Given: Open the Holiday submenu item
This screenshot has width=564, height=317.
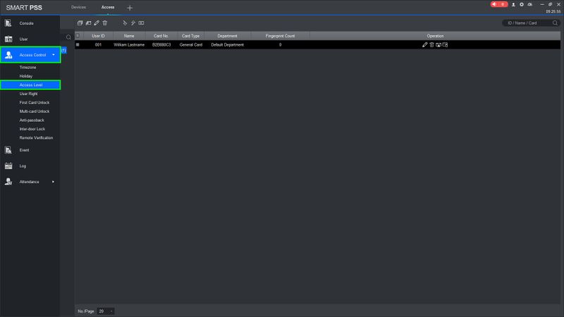Looking at the screenshot, I should (x=26, y=76).
